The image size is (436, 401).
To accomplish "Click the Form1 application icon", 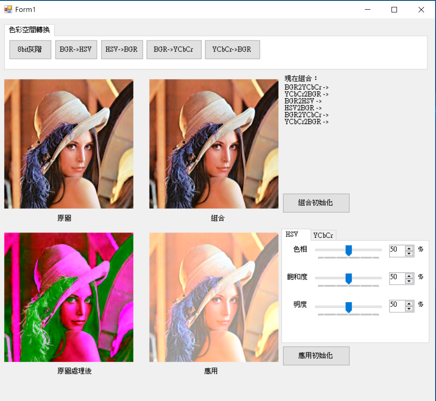I will [8, 10].
